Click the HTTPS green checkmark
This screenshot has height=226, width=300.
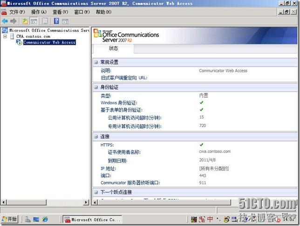[x=201, y=145]
